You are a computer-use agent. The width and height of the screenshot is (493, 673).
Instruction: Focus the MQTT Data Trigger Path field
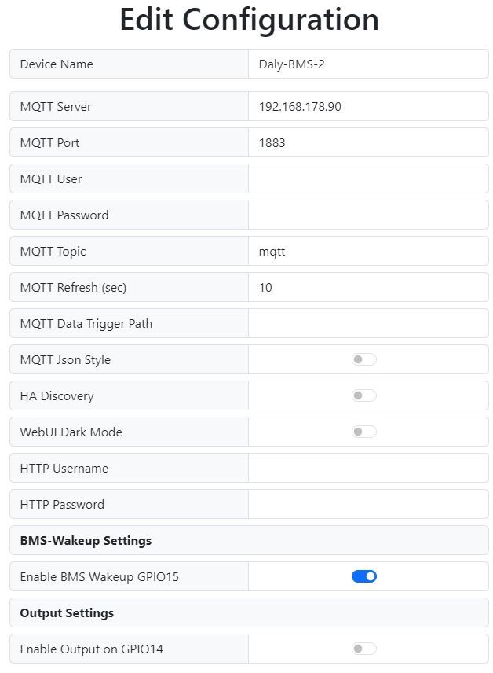368,323
